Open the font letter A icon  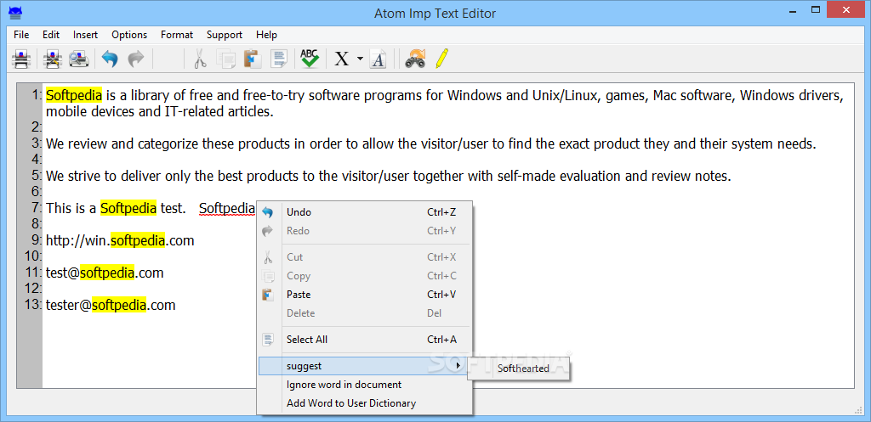379,59
